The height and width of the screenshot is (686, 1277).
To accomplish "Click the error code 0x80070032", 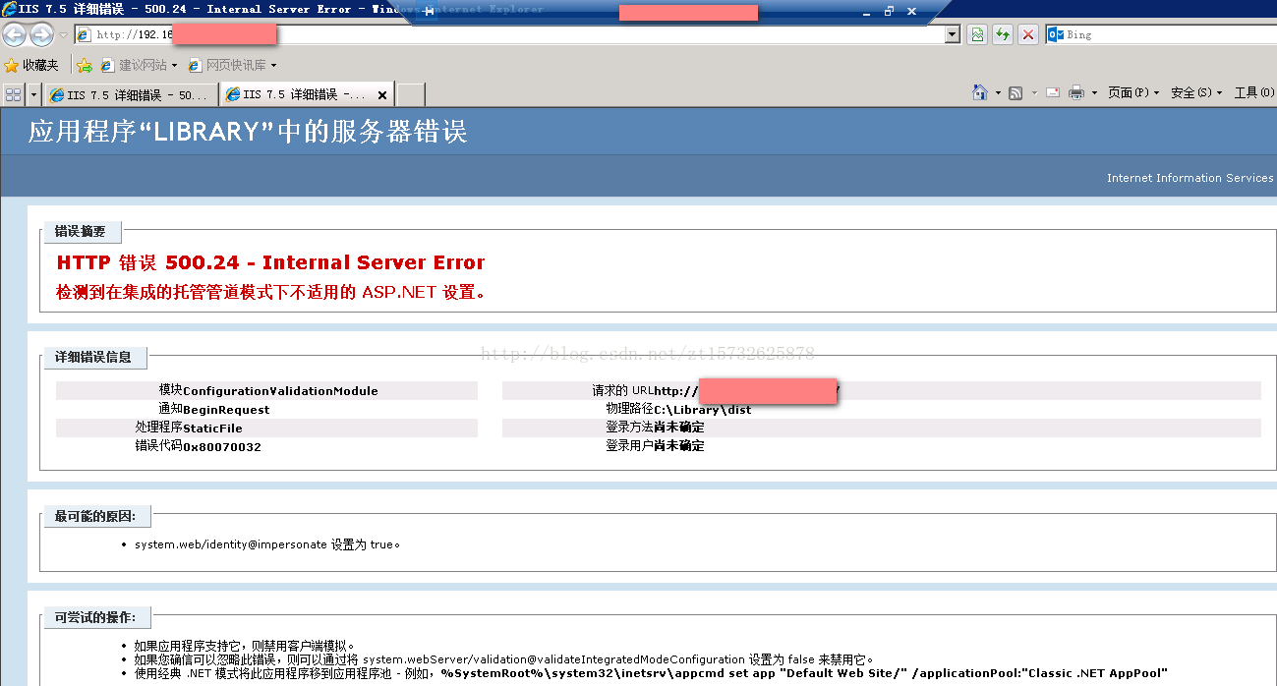I will click(x=222, y=446).
